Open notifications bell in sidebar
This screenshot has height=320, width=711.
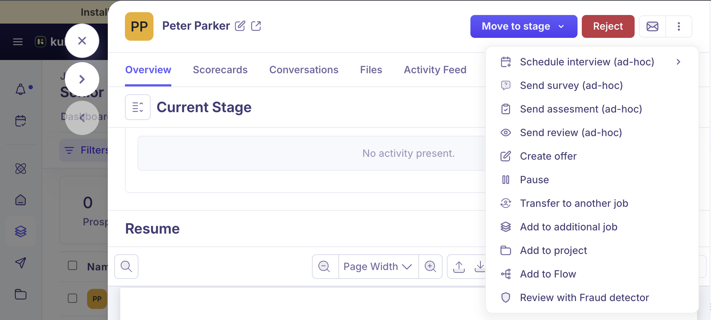pyautogui.click(x=21, y=89)
